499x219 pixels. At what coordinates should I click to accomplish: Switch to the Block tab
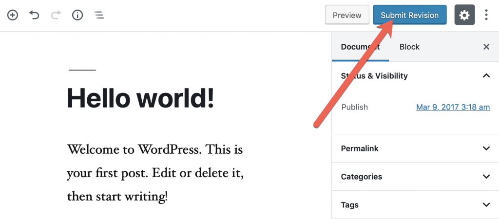(x=409, y=47)
